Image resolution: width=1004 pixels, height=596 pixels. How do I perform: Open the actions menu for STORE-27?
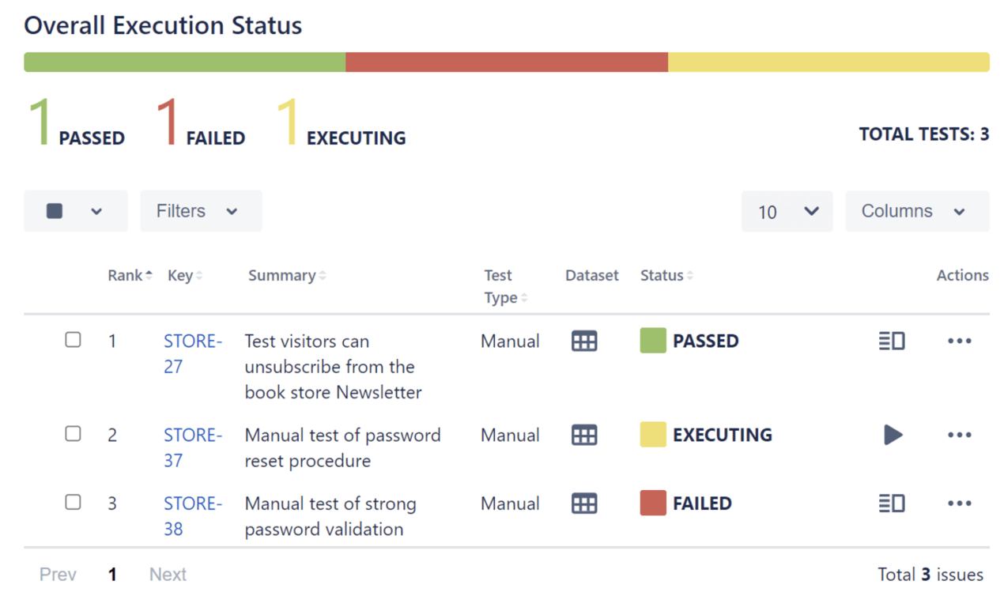(x=959, y=341)
